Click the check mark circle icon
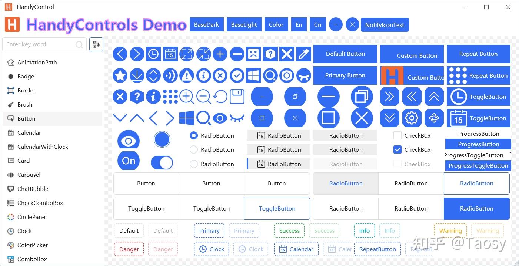The height and width of the screenshot is (266, 519). pyautogui.click(x=237, y=75)
